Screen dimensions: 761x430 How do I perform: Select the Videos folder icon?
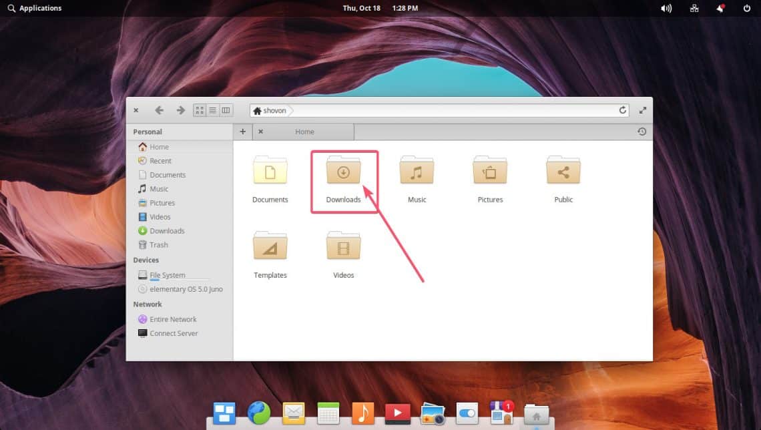344,246
